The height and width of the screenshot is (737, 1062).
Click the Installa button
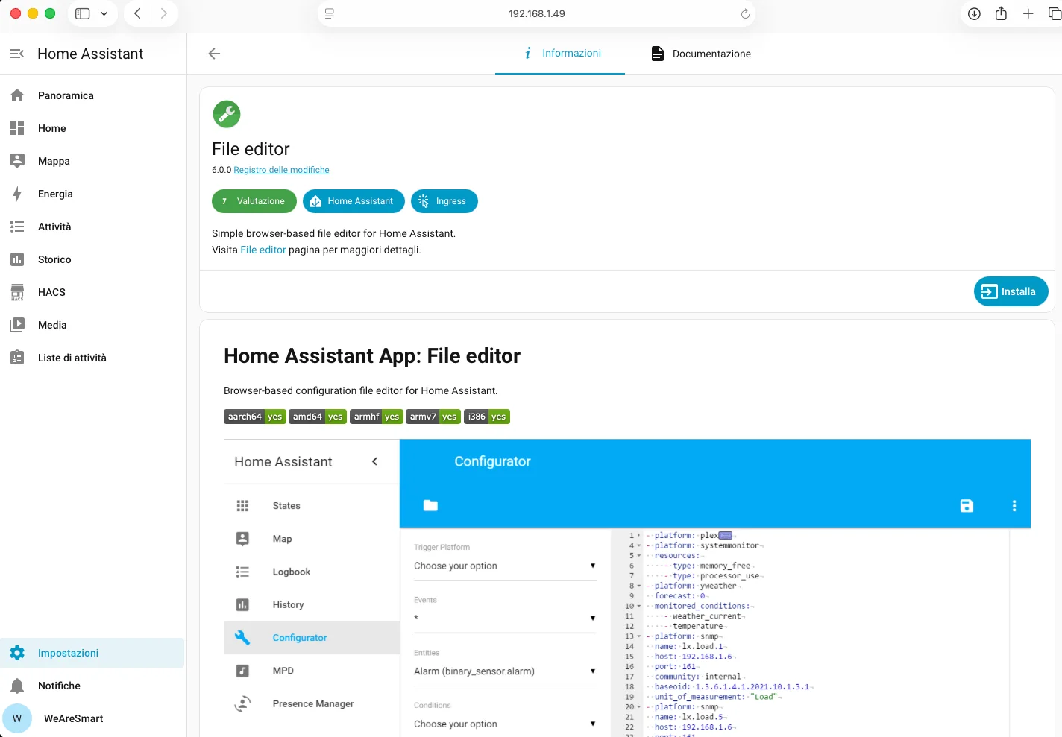[1011, 291]
